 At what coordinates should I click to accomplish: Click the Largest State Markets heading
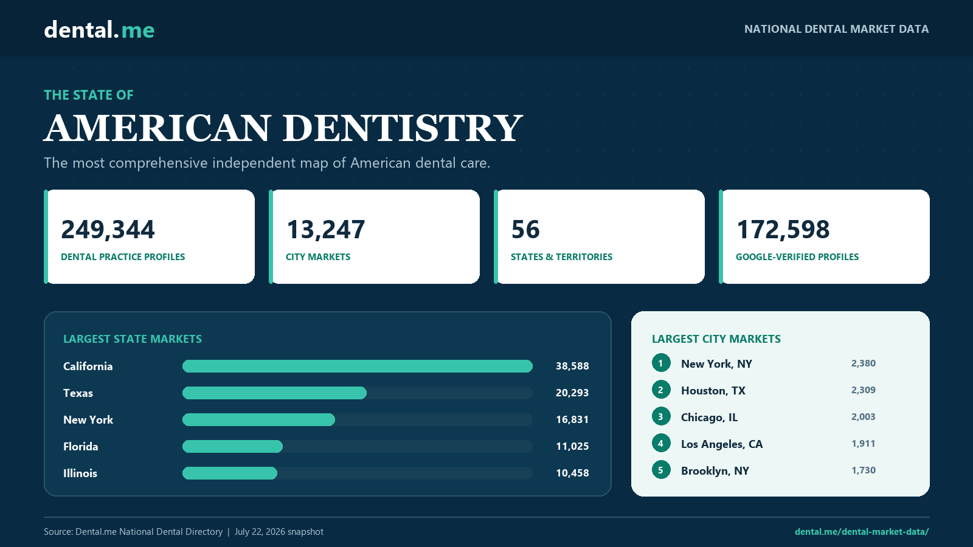(133, 339)
